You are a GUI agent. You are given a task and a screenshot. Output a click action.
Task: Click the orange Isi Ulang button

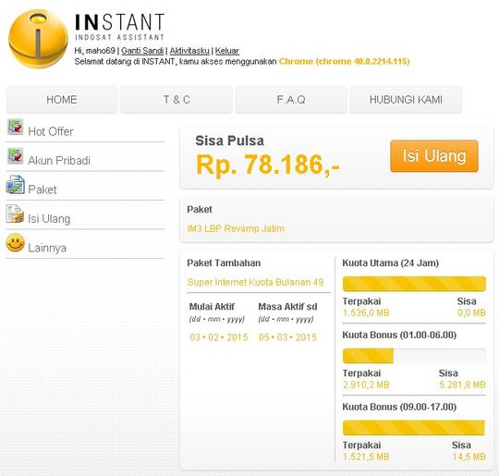tap(434, 156)
